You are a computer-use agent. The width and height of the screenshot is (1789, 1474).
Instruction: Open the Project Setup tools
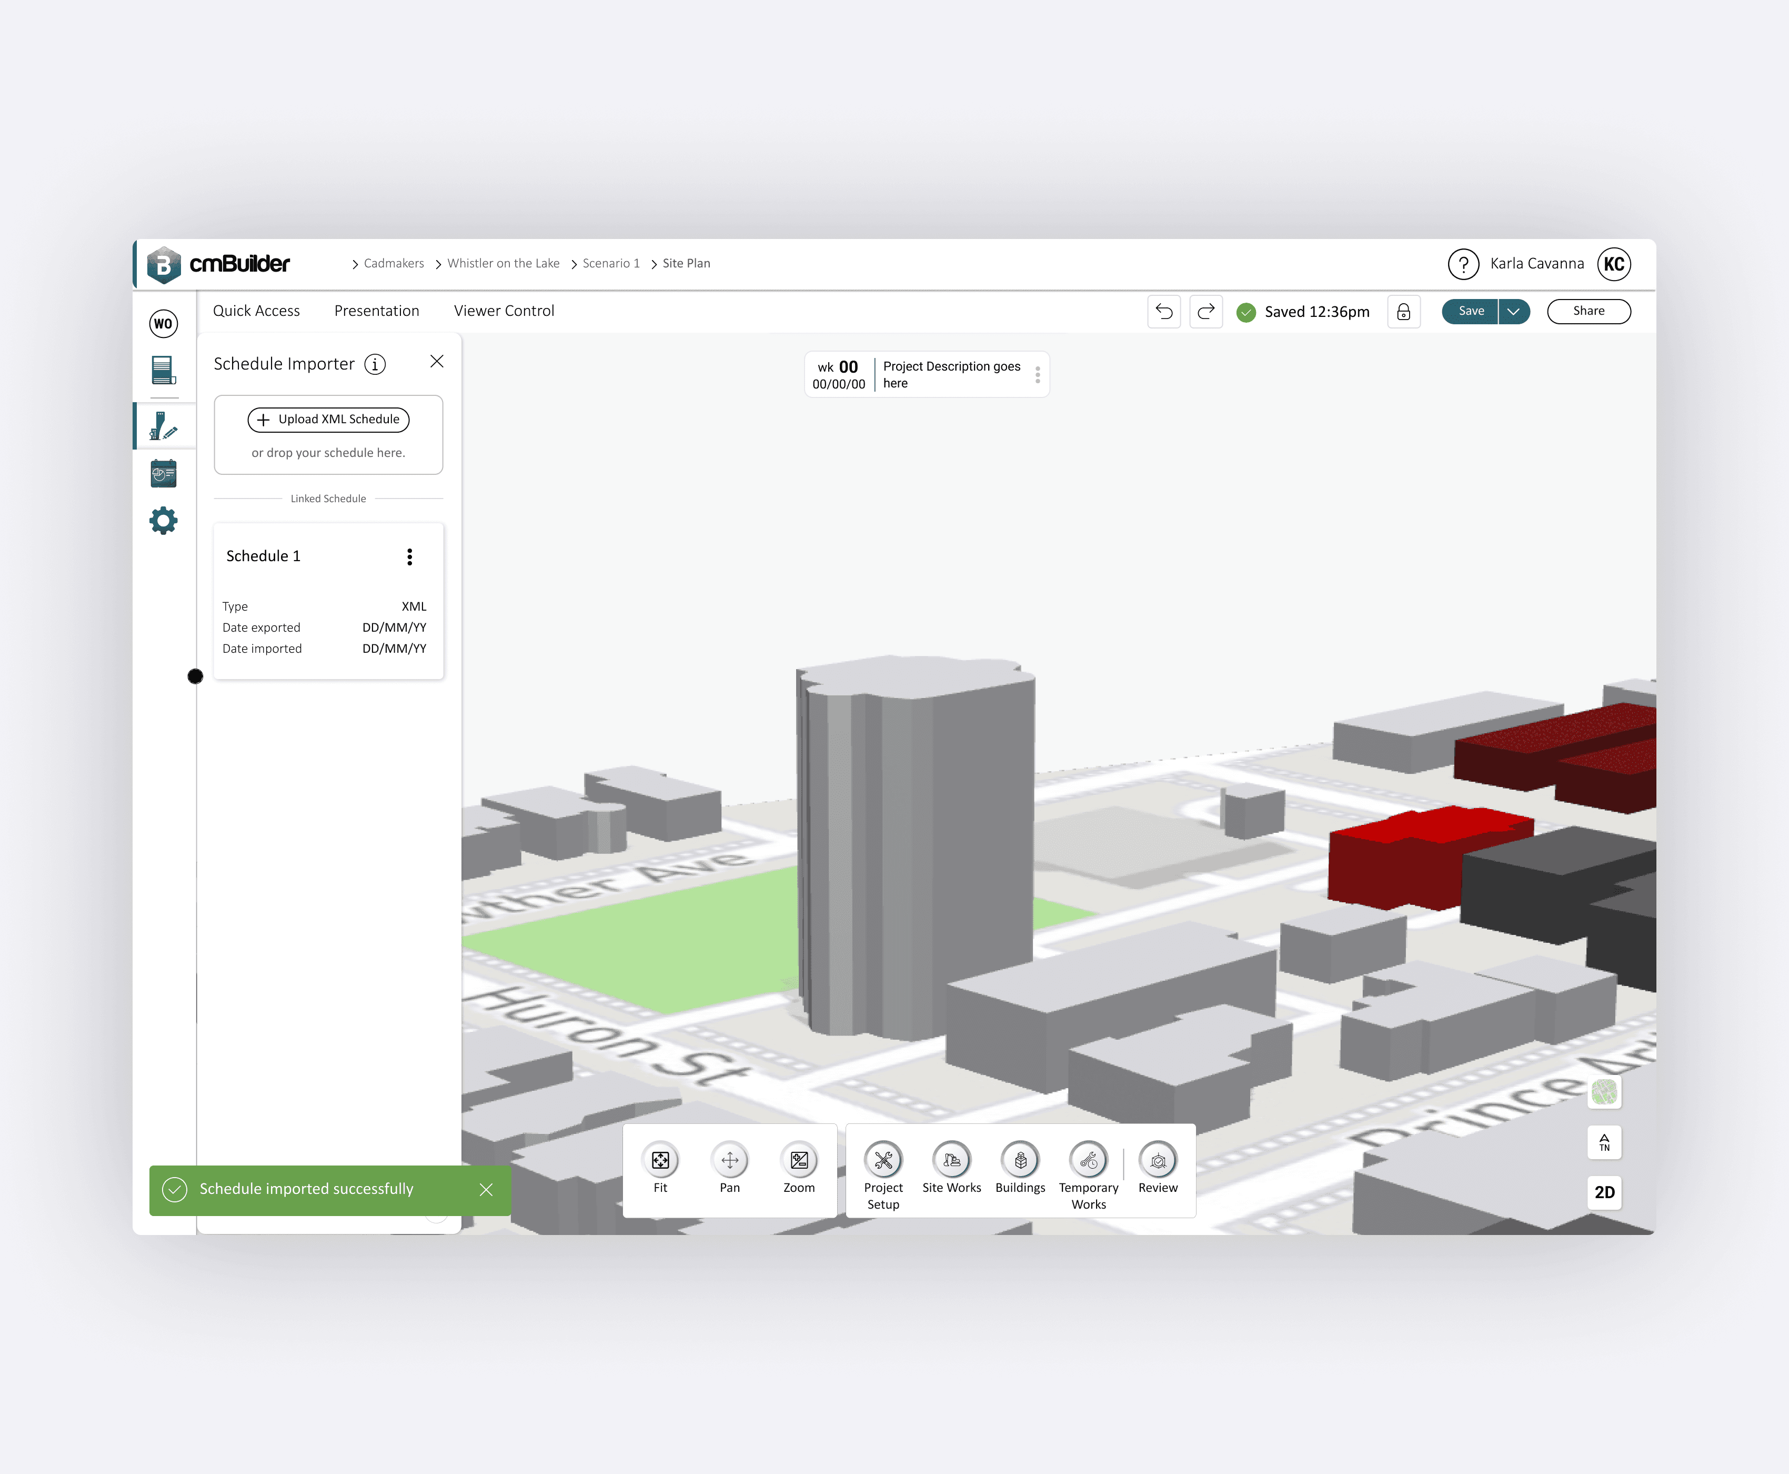[x=882, y=1161]
